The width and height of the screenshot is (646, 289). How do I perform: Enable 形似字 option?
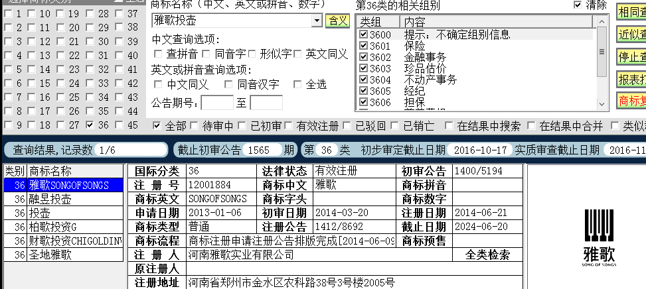pyautogui.click(x=252, y=54)
